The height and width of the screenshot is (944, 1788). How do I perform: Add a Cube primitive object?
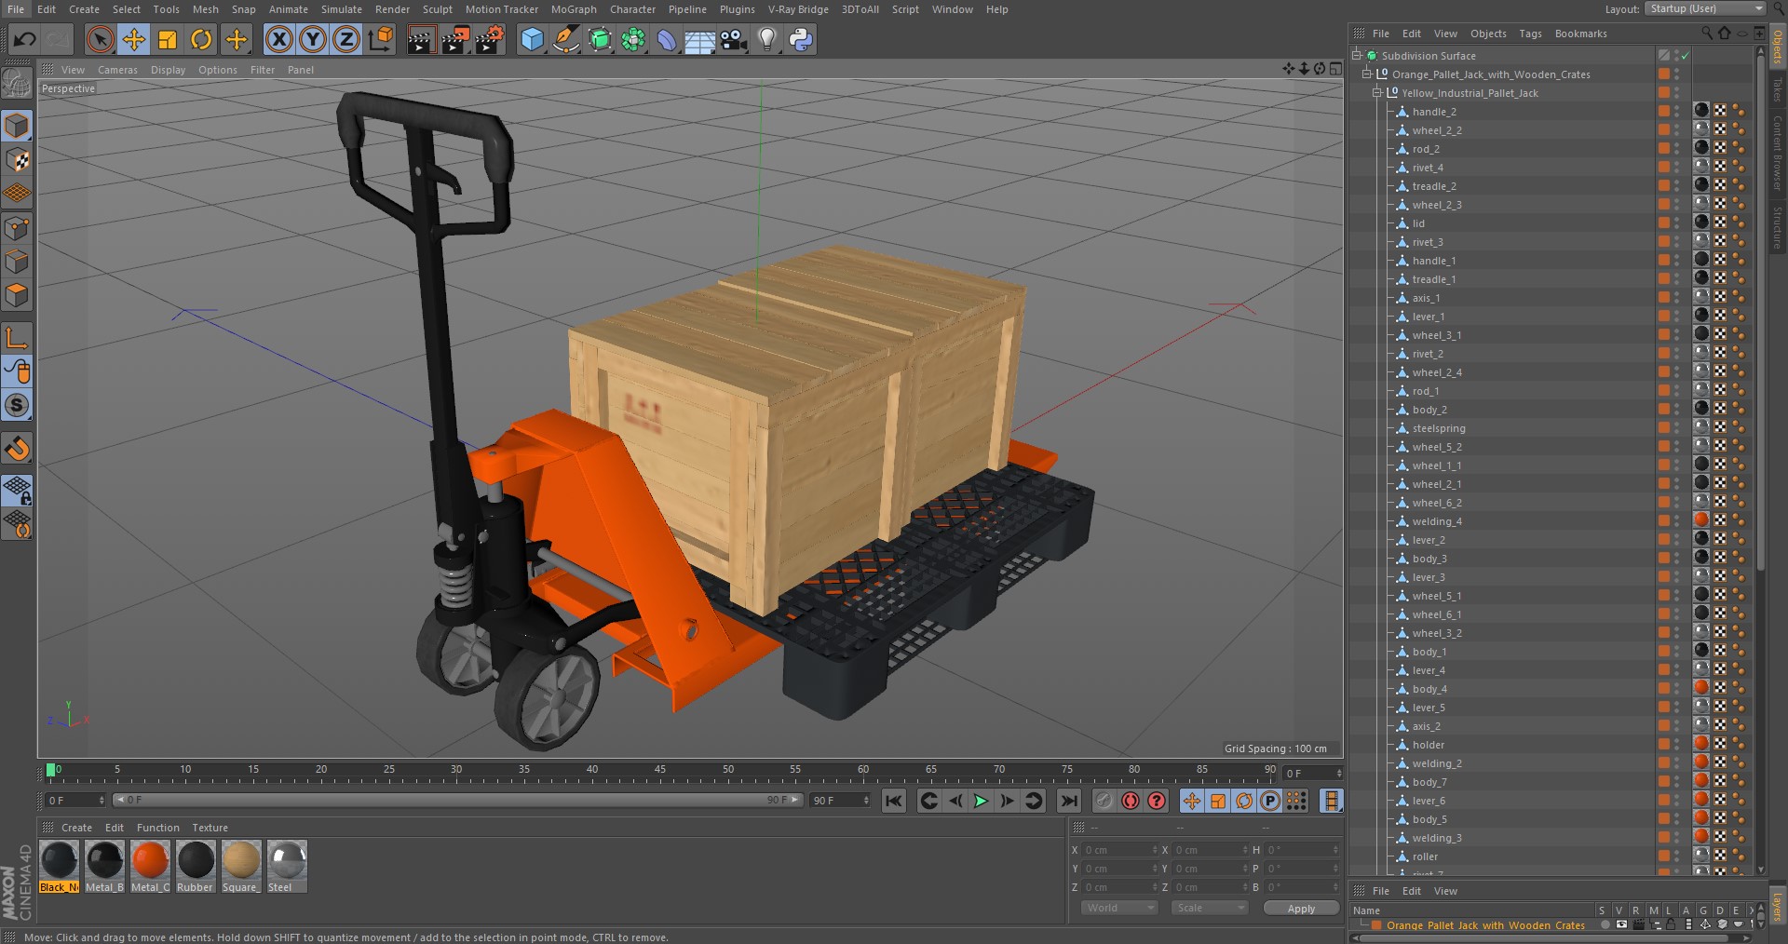tap(532, 39)
